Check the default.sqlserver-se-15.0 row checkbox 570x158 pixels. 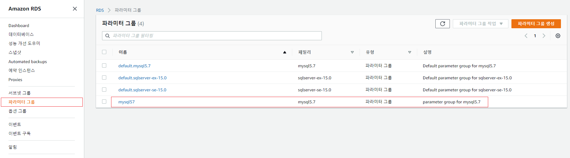(104, 90)
